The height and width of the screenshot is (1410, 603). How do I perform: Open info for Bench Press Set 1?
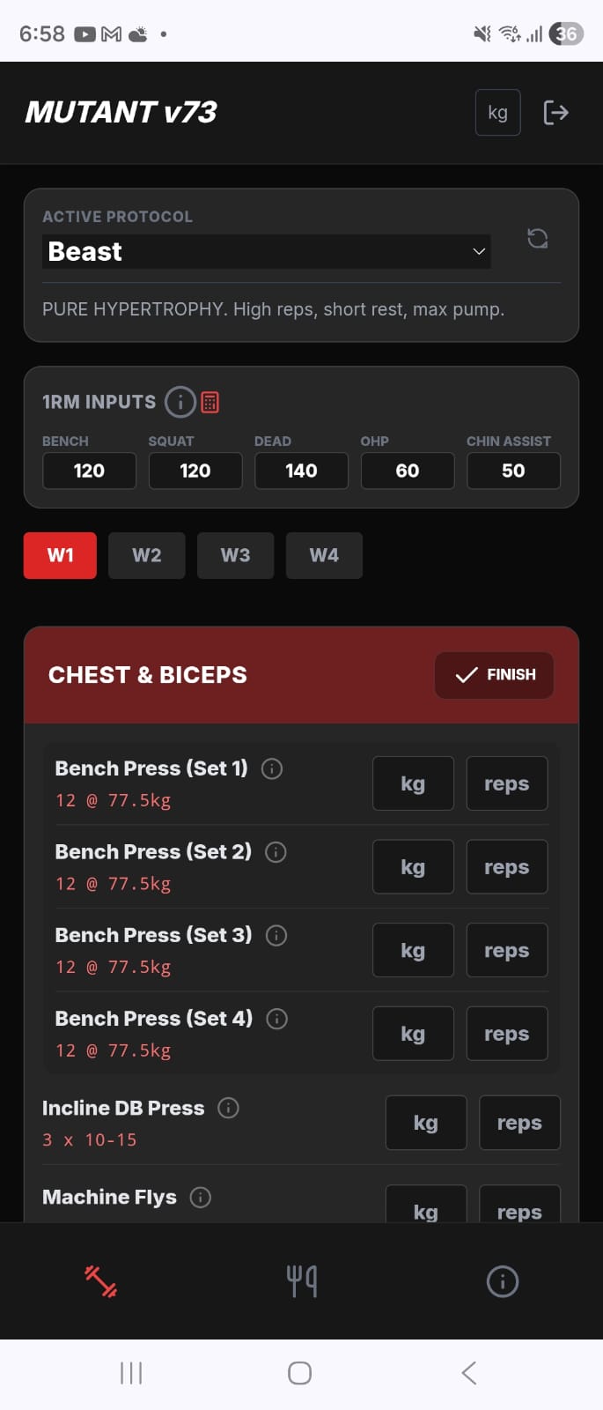click(272, 769)
